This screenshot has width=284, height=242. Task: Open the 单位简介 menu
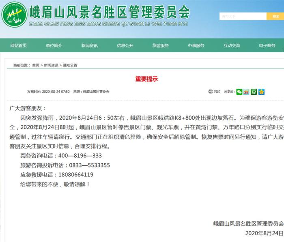pos(54,46)
